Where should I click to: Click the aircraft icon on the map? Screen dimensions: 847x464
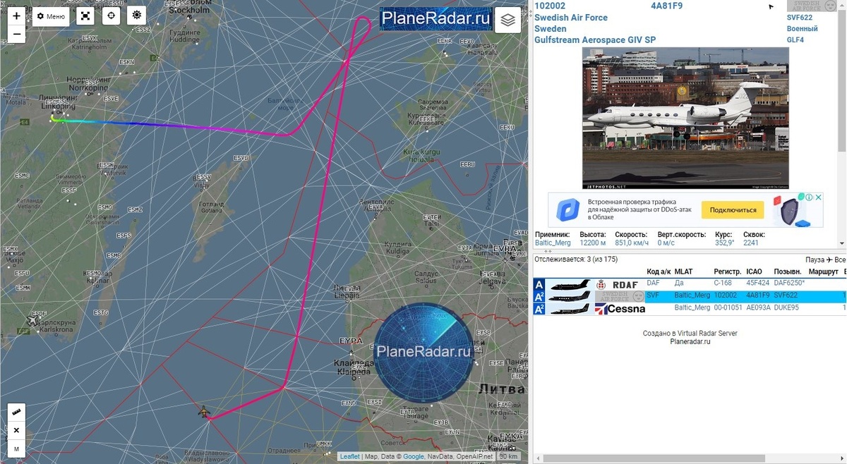pos(205,412)
